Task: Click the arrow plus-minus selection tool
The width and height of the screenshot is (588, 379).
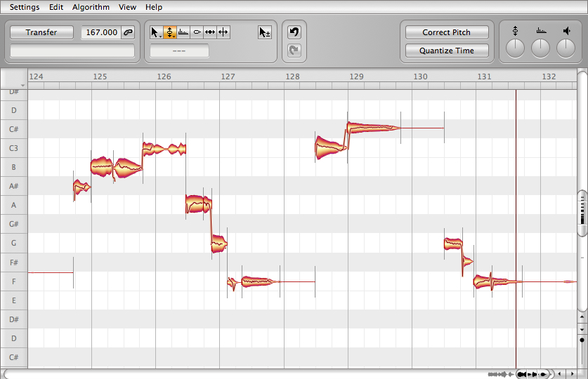Action: (x=265, y=32)
